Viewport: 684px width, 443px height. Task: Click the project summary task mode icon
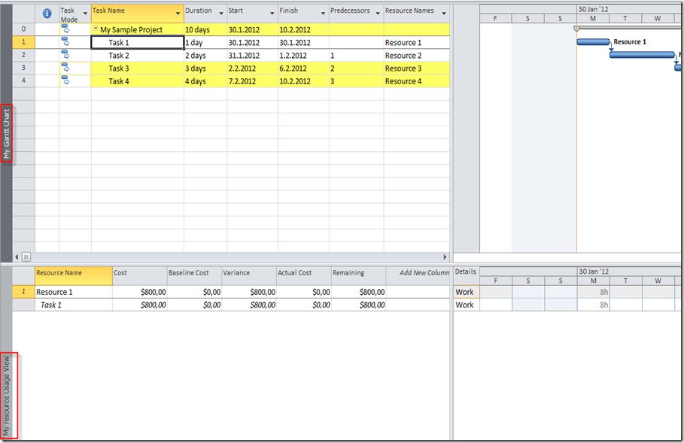coord(65,29)
